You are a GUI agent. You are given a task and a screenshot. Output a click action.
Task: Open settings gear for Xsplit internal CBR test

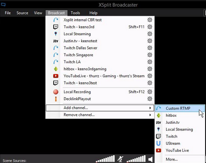pyautogui.click(x=150, y=20)
